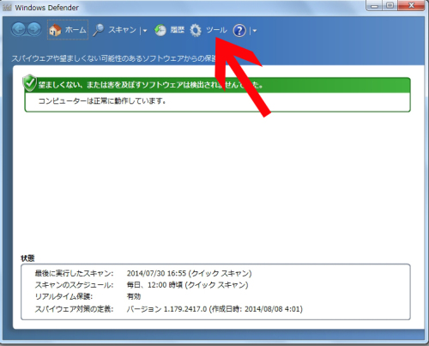Viewport: 429px width, 346px height.
Task: Open the 履歴 history label
Action: click(x=178, y=30)
